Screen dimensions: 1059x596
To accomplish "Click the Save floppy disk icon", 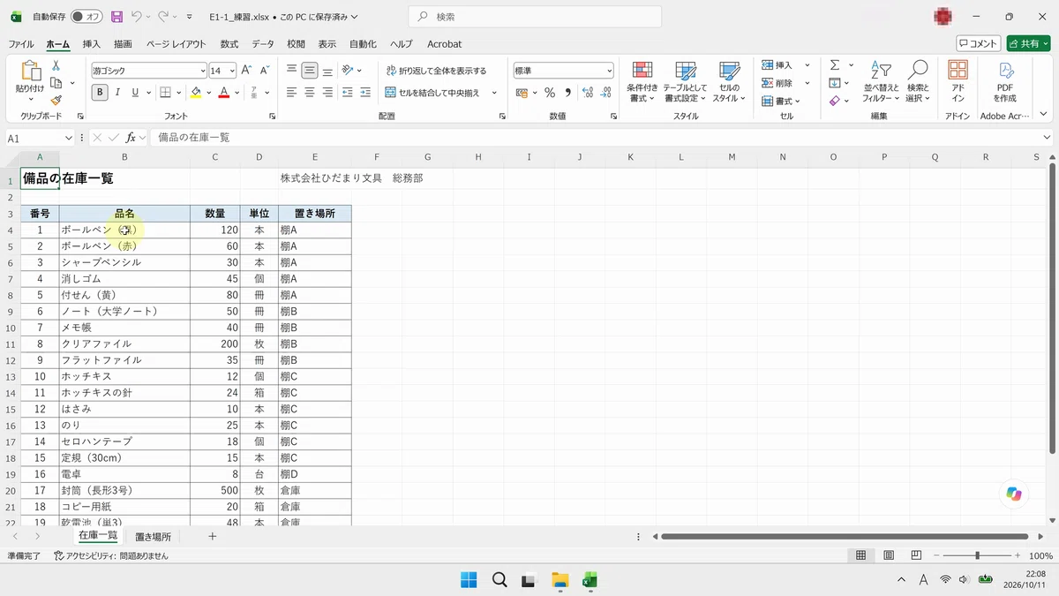I will pos(116,17).
